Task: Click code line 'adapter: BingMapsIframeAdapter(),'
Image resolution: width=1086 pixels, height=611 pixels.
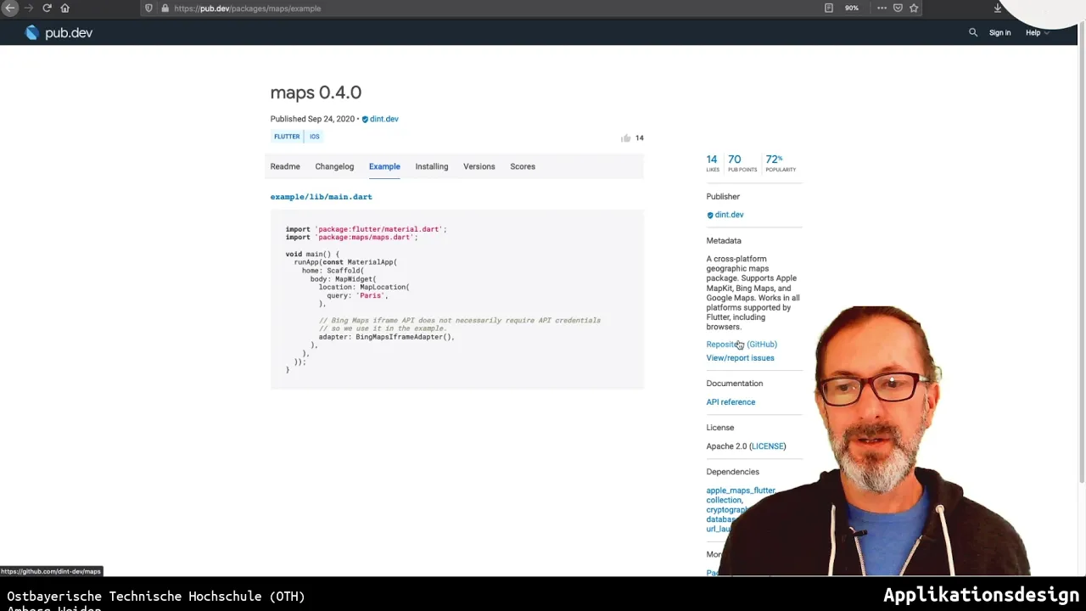Action: click(387, 337)
